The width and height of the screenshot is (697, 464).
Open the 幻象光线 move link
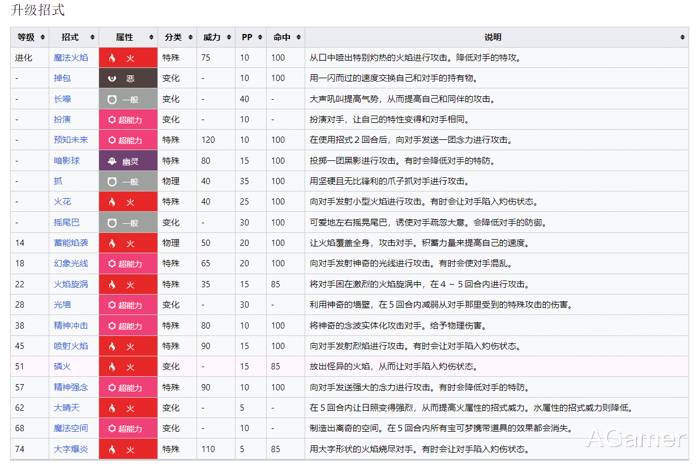(71, 263)
